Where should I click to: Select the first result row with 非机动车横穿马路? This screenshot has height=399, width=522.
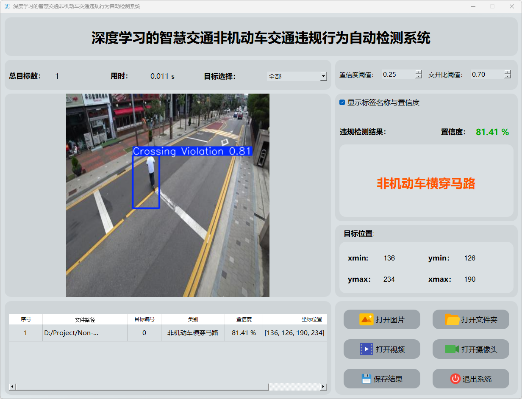pyautogui.click(x=193, y=333)
